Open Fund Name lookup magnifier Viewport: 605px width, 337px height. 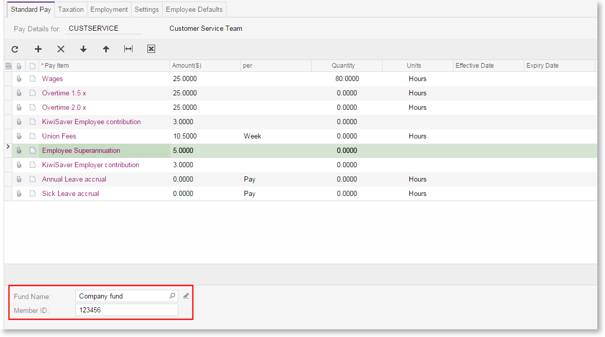click(172, 296)
